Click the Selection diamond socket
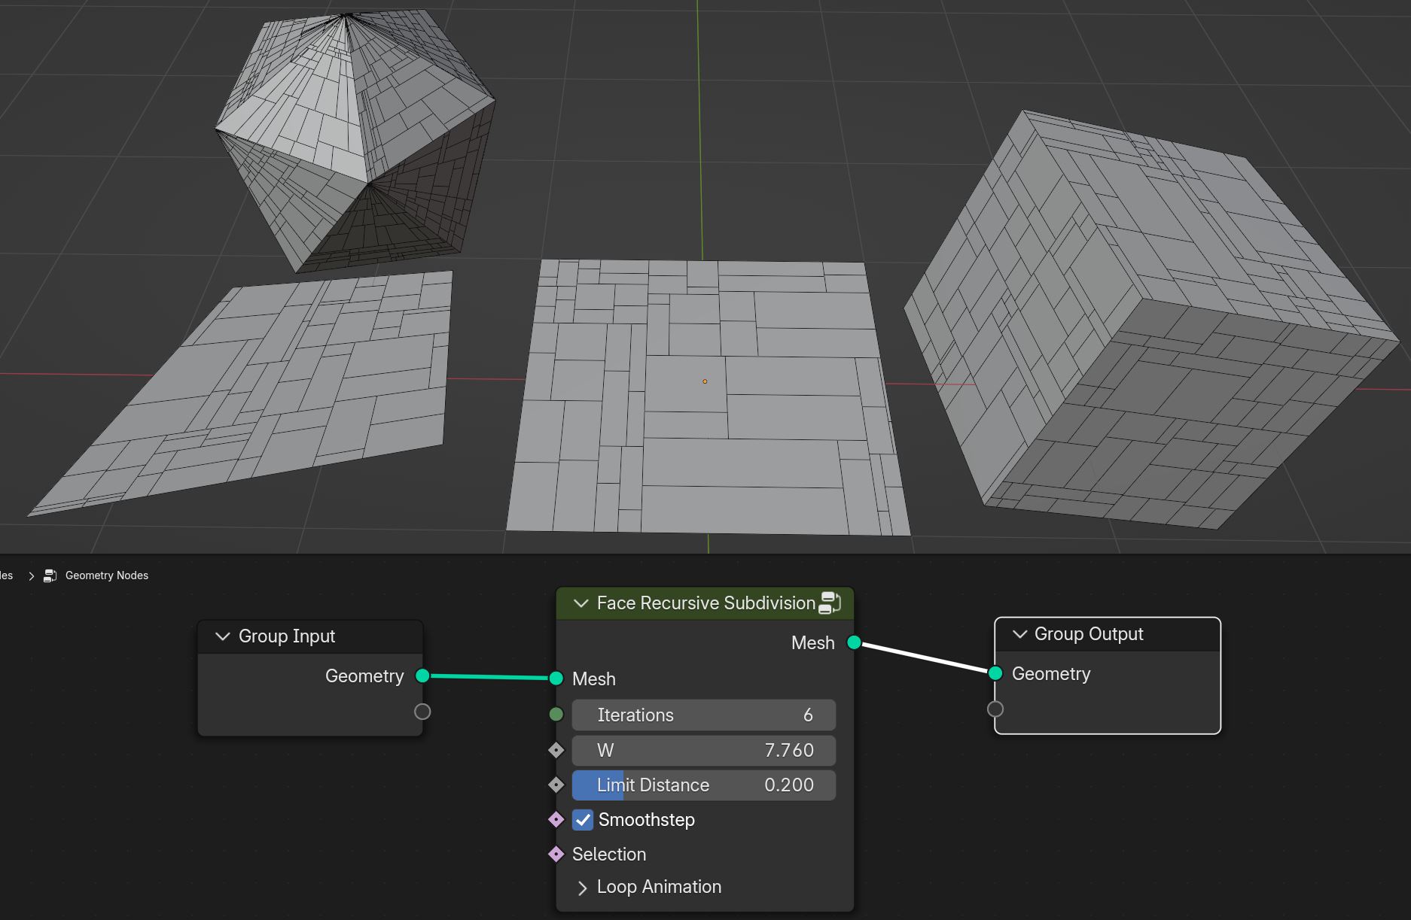This screenshot has width=1411, height=920. [556, 854]
